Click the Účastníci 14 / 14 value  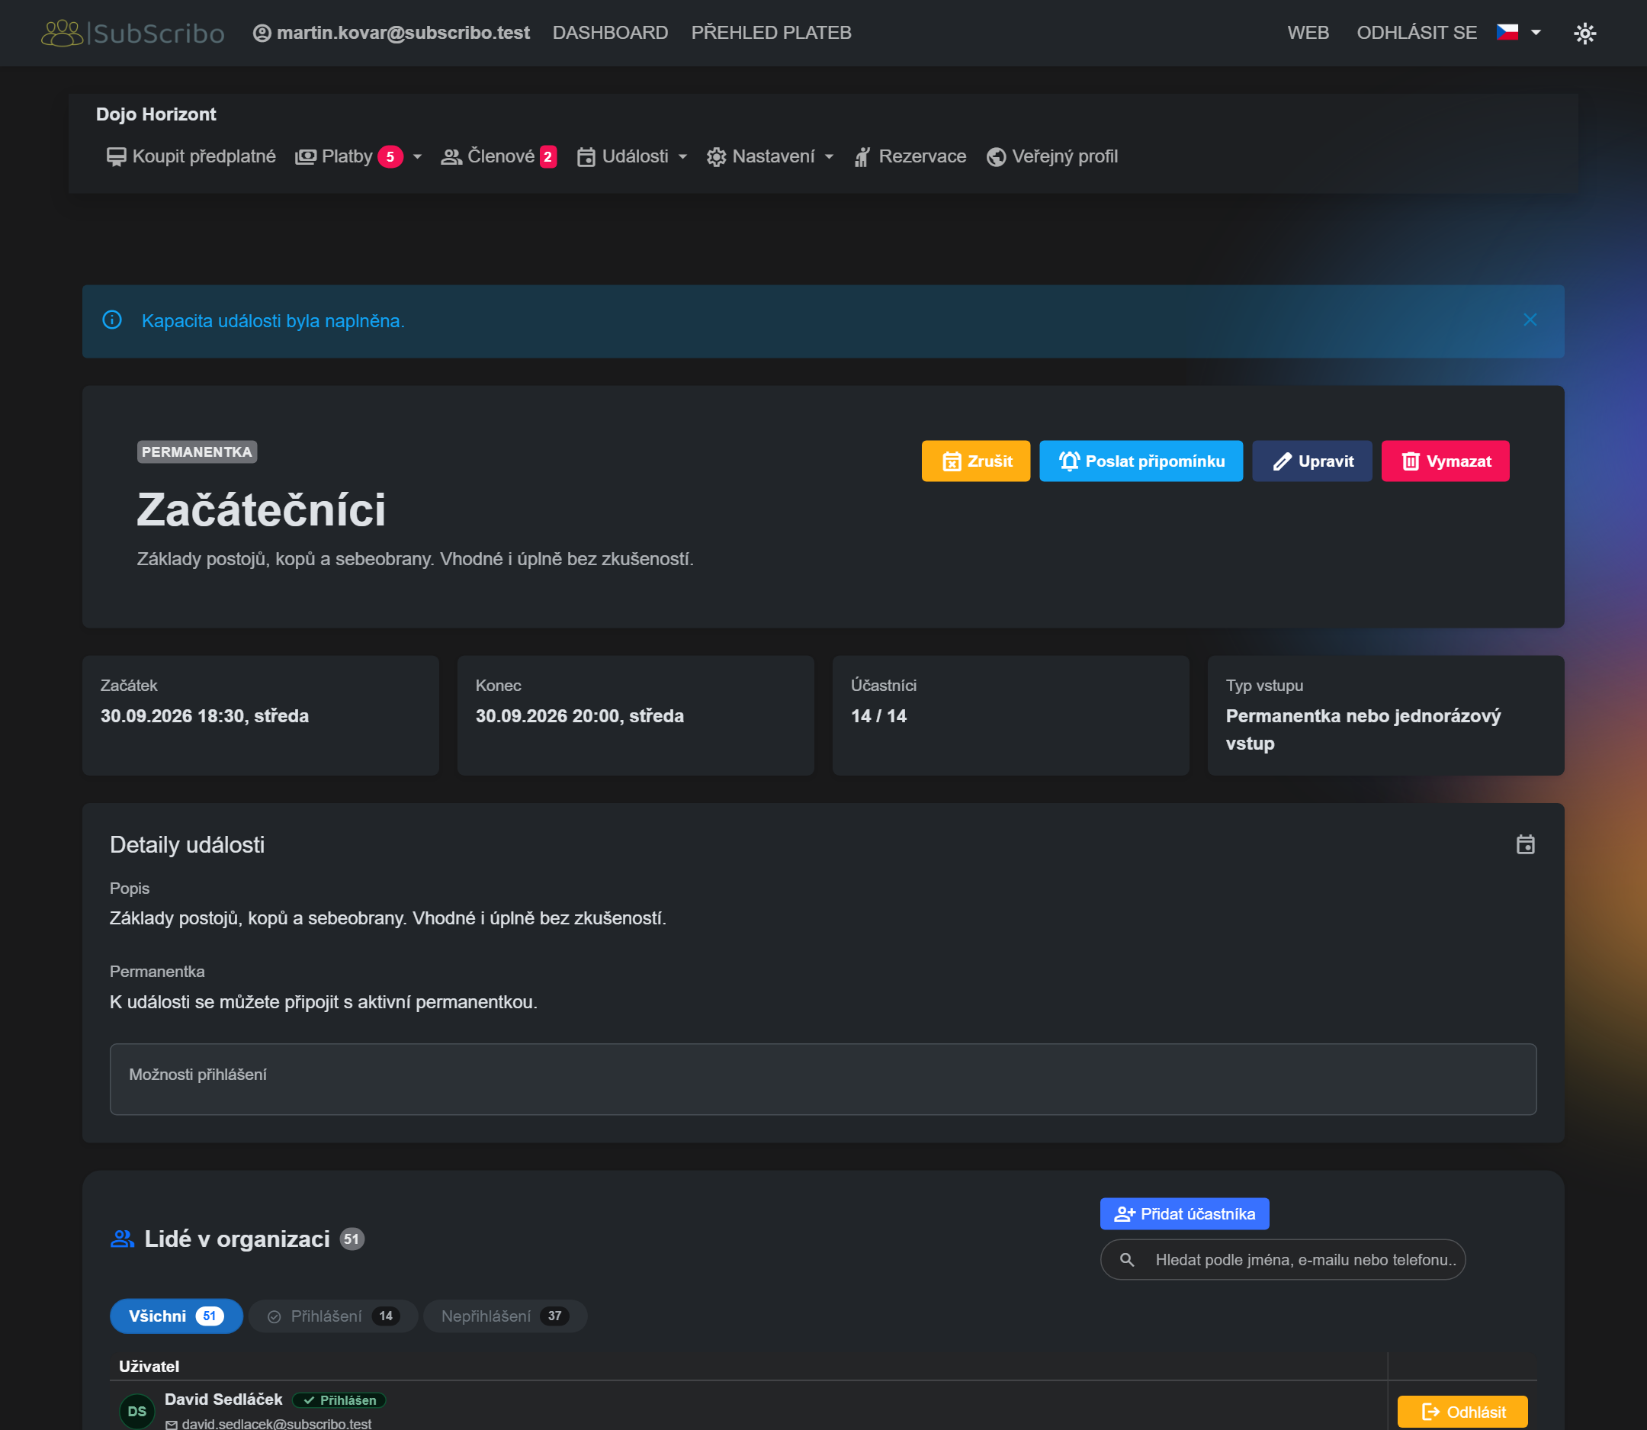pos(878,716)
